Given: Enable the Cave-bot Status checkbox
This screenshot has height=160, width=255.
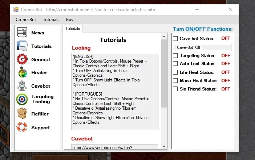Looking at the screenshot, I should [x=175, y=39].
